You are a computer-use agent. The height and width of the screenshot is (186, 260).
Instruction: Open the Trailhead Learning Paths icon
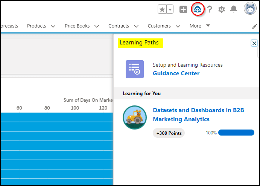(x=198, y=9)
